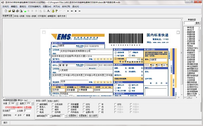Select the 垂直 radio button
The width and height of the screenshot is (203, 126).
pos(24,115)
